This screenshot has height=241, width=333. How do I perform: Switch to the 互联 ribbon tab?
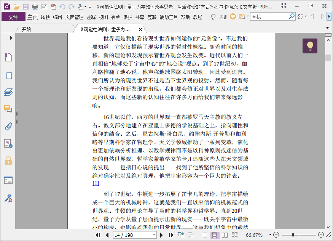pyautogui.click(x=152, y=17)
